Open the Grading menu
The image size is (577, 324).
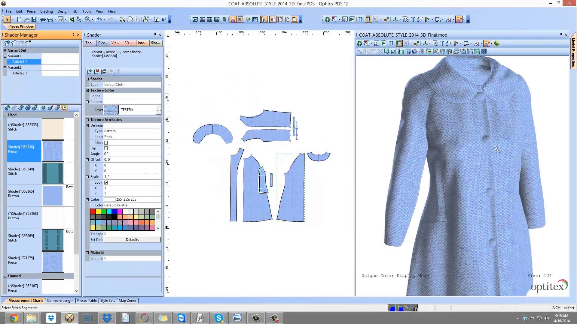pyautogui.click(x=46, y=11)
